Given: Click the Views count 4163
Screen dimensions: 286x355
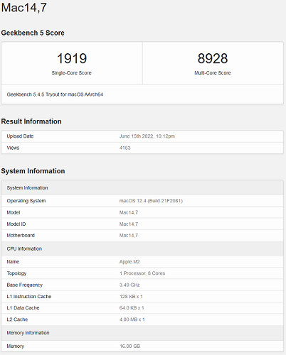Looking at the screenshot, I should 125,148.
